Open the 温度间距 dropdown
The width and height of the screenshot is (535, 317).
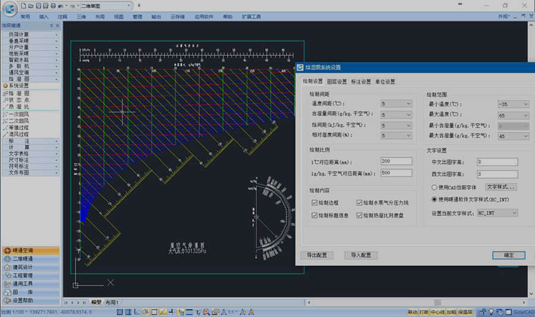396,104
